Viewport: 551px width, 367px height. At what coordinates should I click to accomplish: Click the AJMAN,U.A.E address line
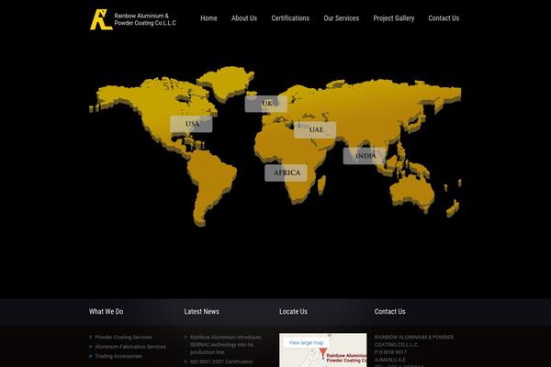[389, 360]
